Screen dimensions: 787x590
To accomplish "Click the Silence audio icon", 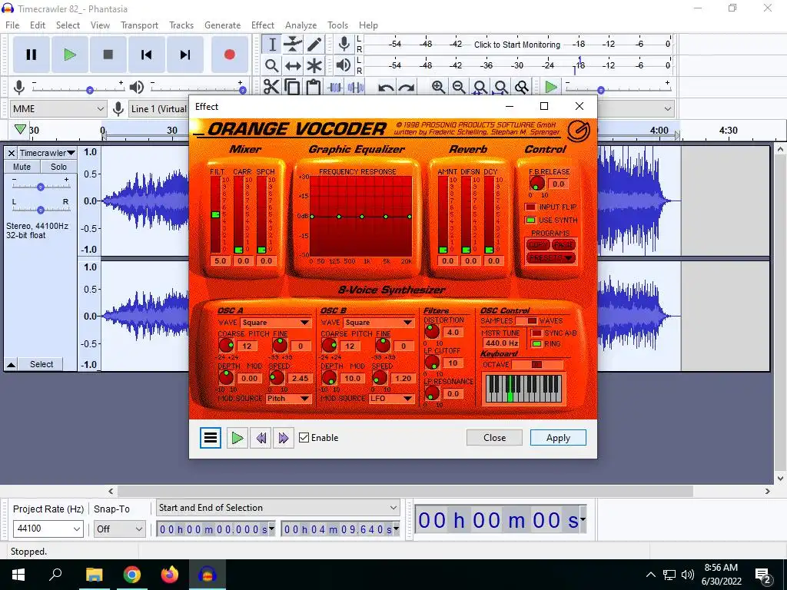I will tap(356, 87).
